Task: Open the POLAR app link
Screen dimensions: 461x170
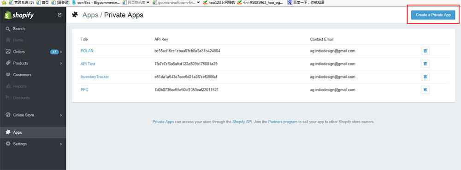Action: [87, 51]
